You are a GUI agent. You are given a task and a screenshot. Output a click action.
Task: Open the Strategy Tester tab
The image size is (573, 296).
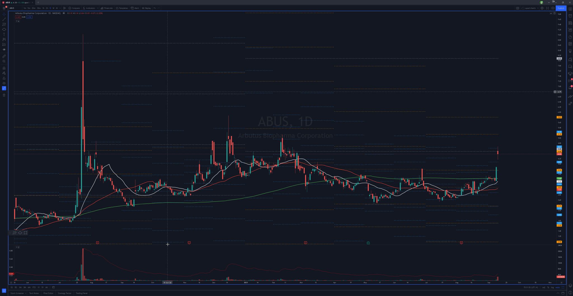(x=65, y=293)
